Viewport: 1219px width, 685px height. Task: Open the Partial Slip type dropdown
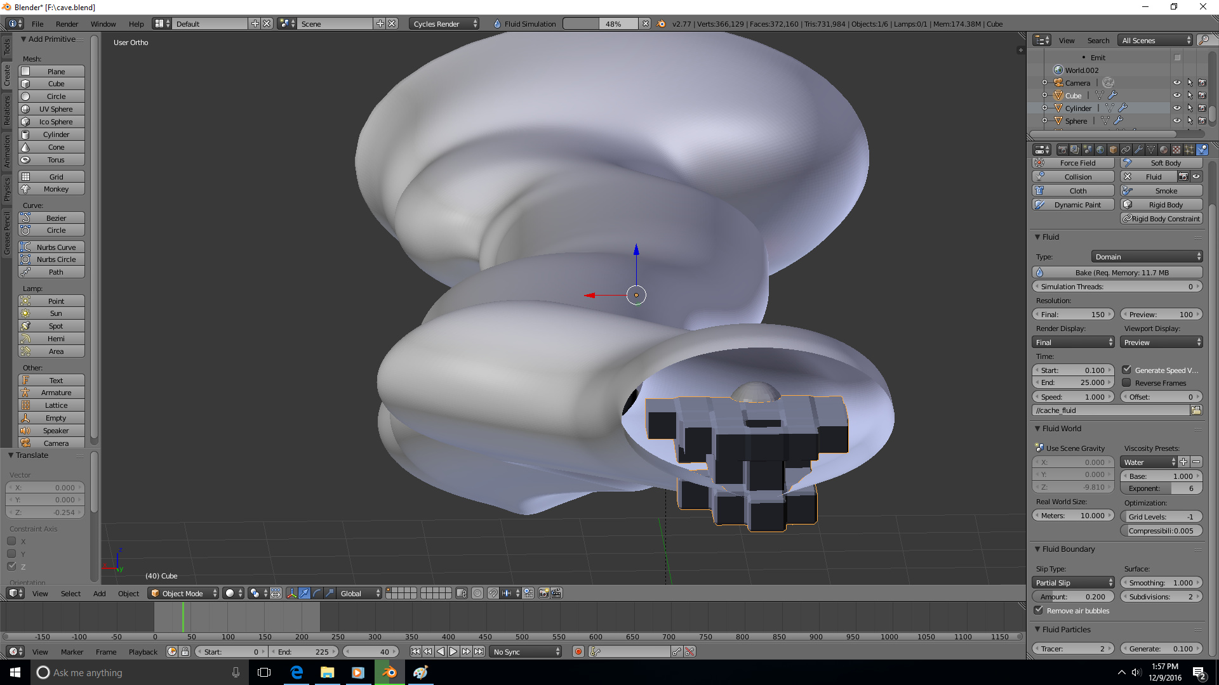(1073, 582)
